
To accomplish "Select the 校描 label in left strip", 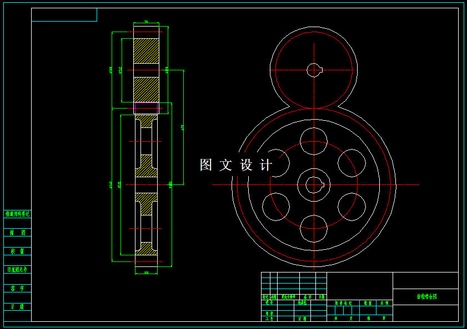I will (17, 251).
